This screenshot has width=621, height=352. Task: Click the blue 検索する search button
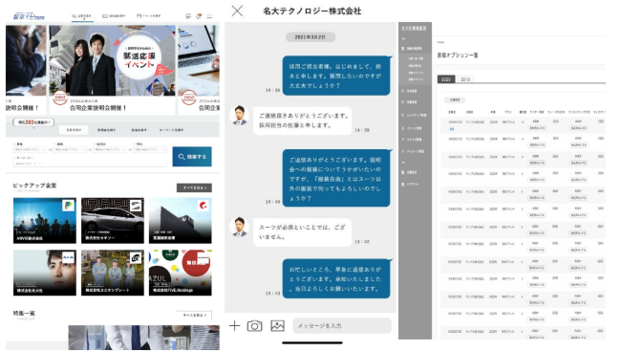point(192,157)
